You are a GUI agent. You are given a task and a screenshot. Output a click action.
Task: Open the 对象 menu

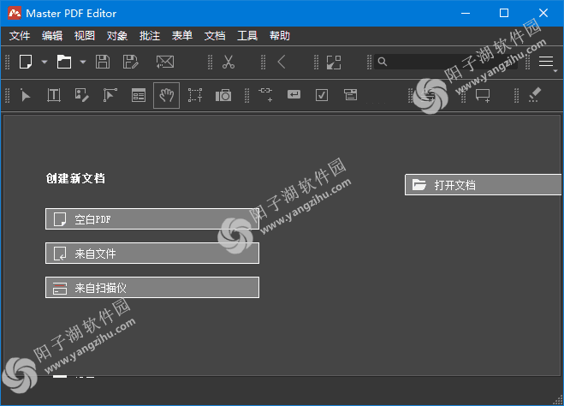tap(117, 36)
